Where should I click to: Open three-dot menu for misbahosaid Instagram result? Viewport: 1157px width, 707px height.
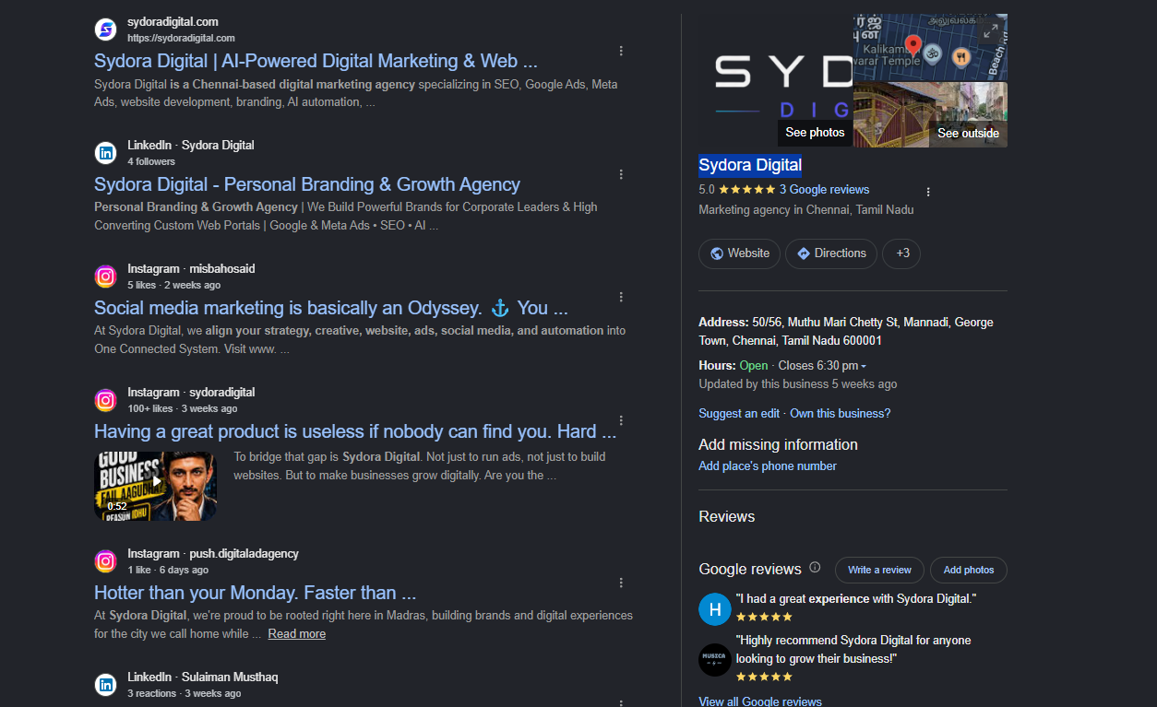621,297
